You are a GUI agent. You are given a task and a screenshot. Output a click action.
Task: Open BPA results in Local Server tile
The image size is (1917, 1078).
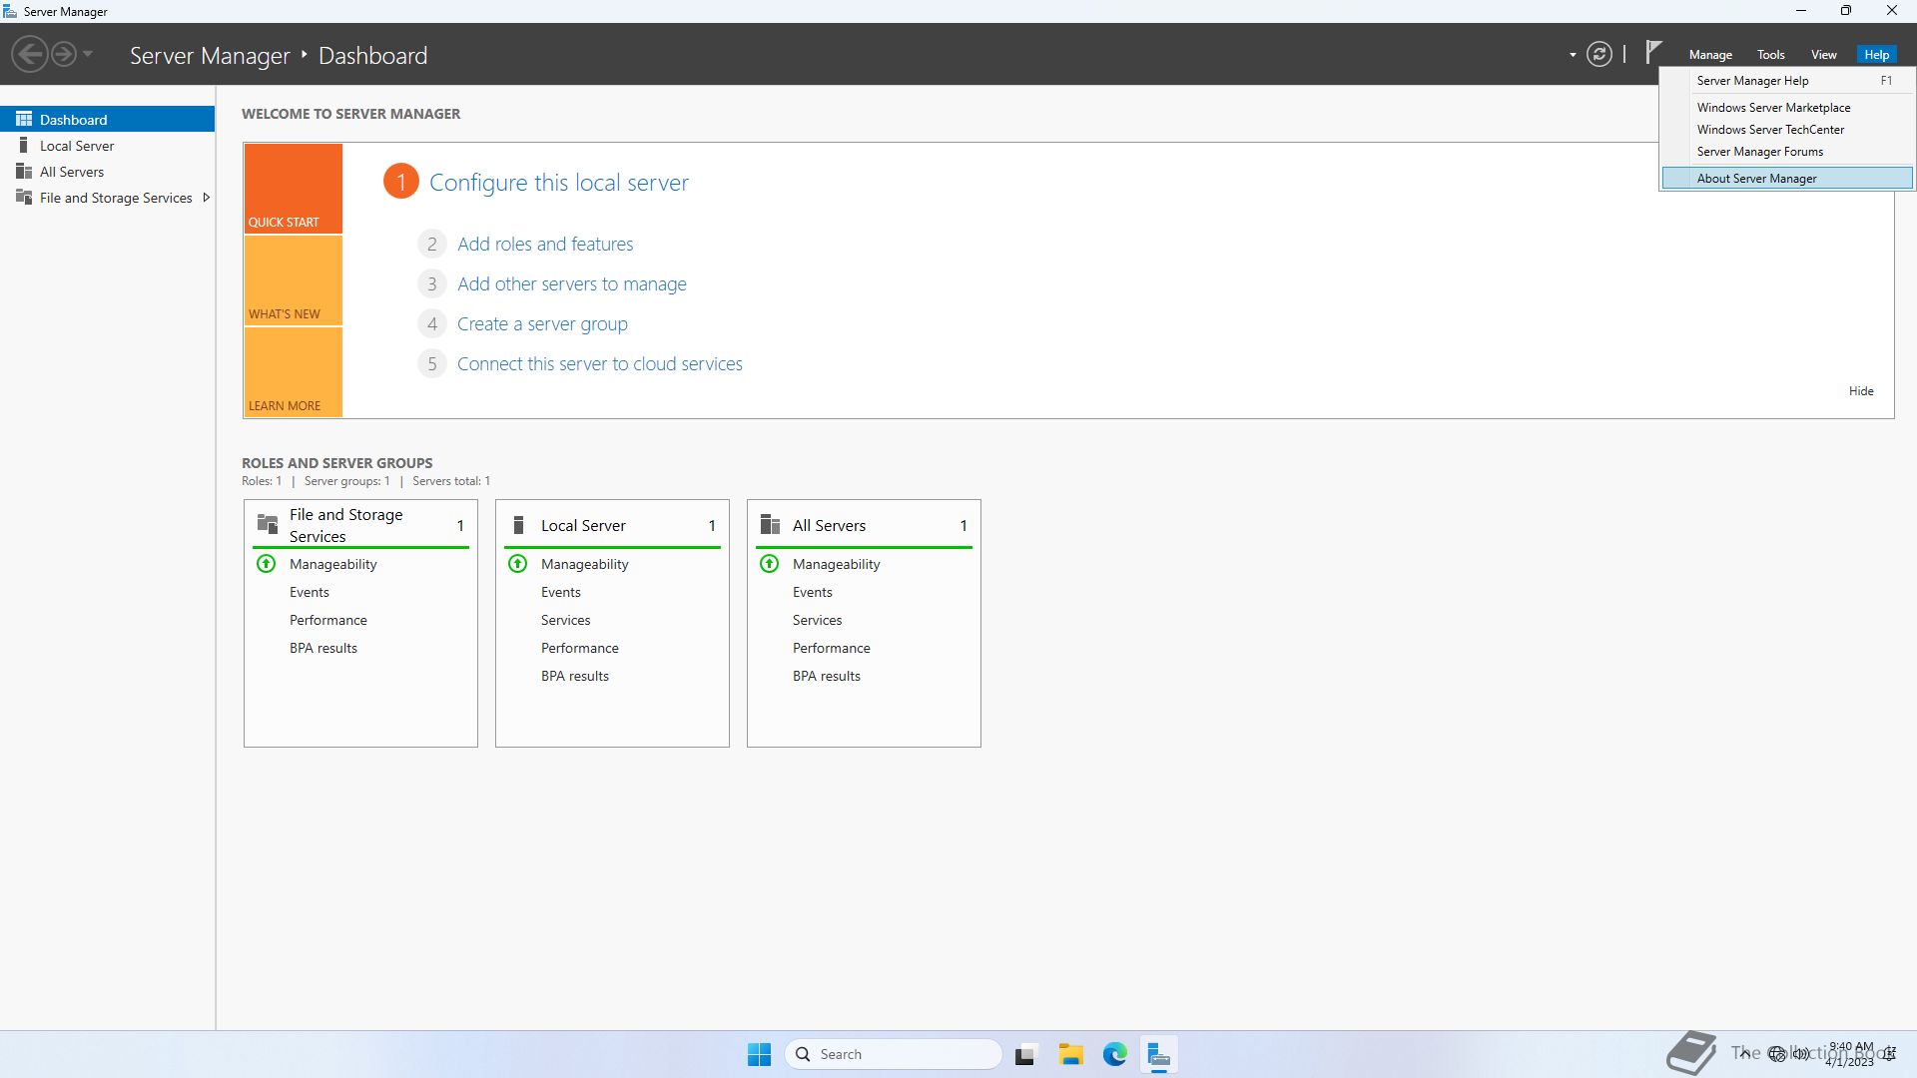pos(575,676)
